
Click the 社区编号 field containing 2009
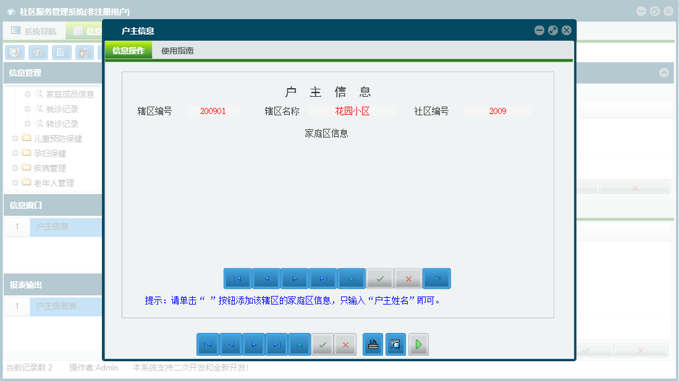coord(499,110)
